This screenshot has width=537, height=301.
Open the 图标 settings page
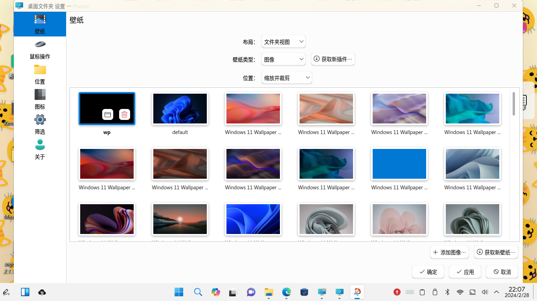40,100
